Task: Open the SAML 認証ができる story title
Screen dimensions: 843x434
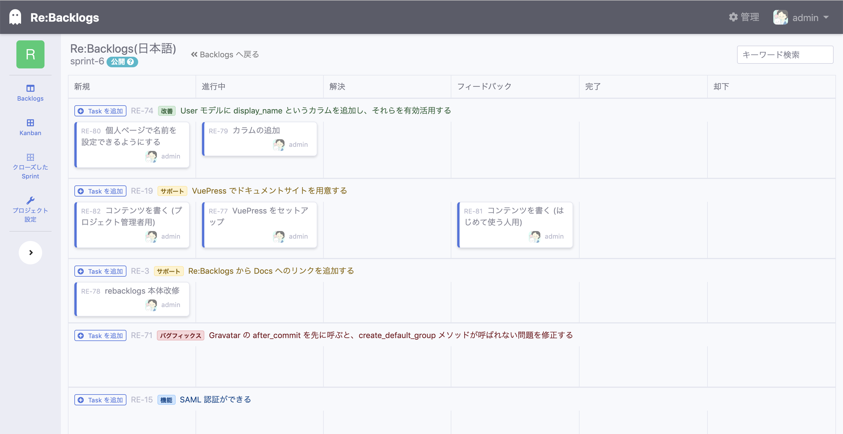Action: click(215, 400)
